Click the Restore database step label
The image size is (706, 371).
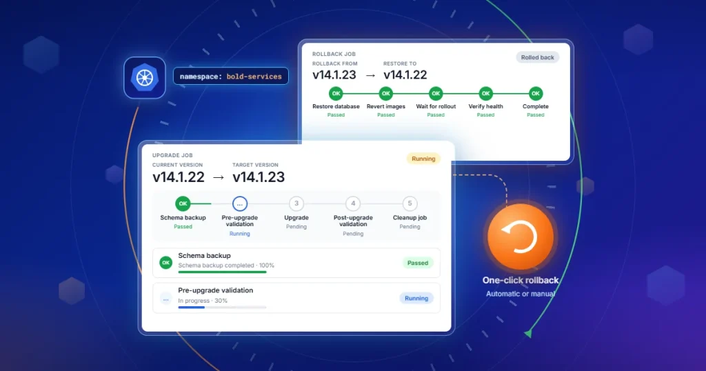(336, 106)
